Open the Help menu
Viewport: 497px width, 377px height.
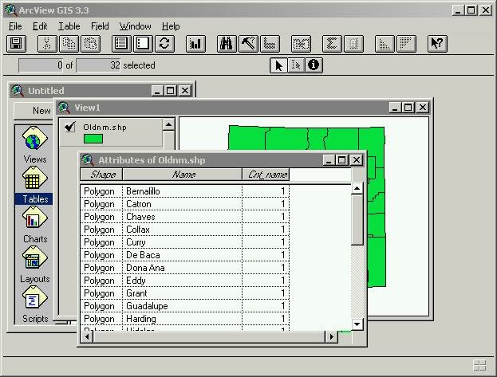tap(171, 26)
